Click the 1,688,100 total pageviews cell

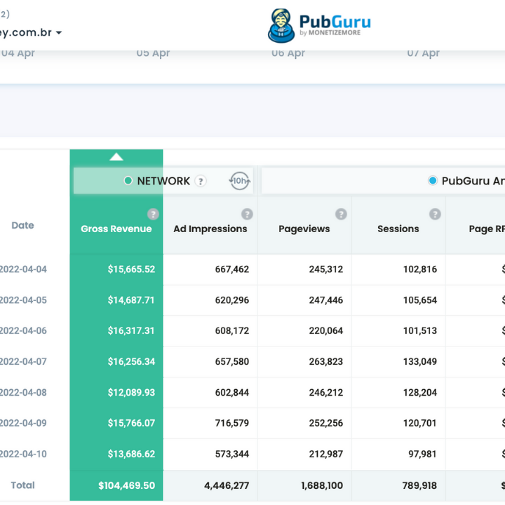click(322, 485)
